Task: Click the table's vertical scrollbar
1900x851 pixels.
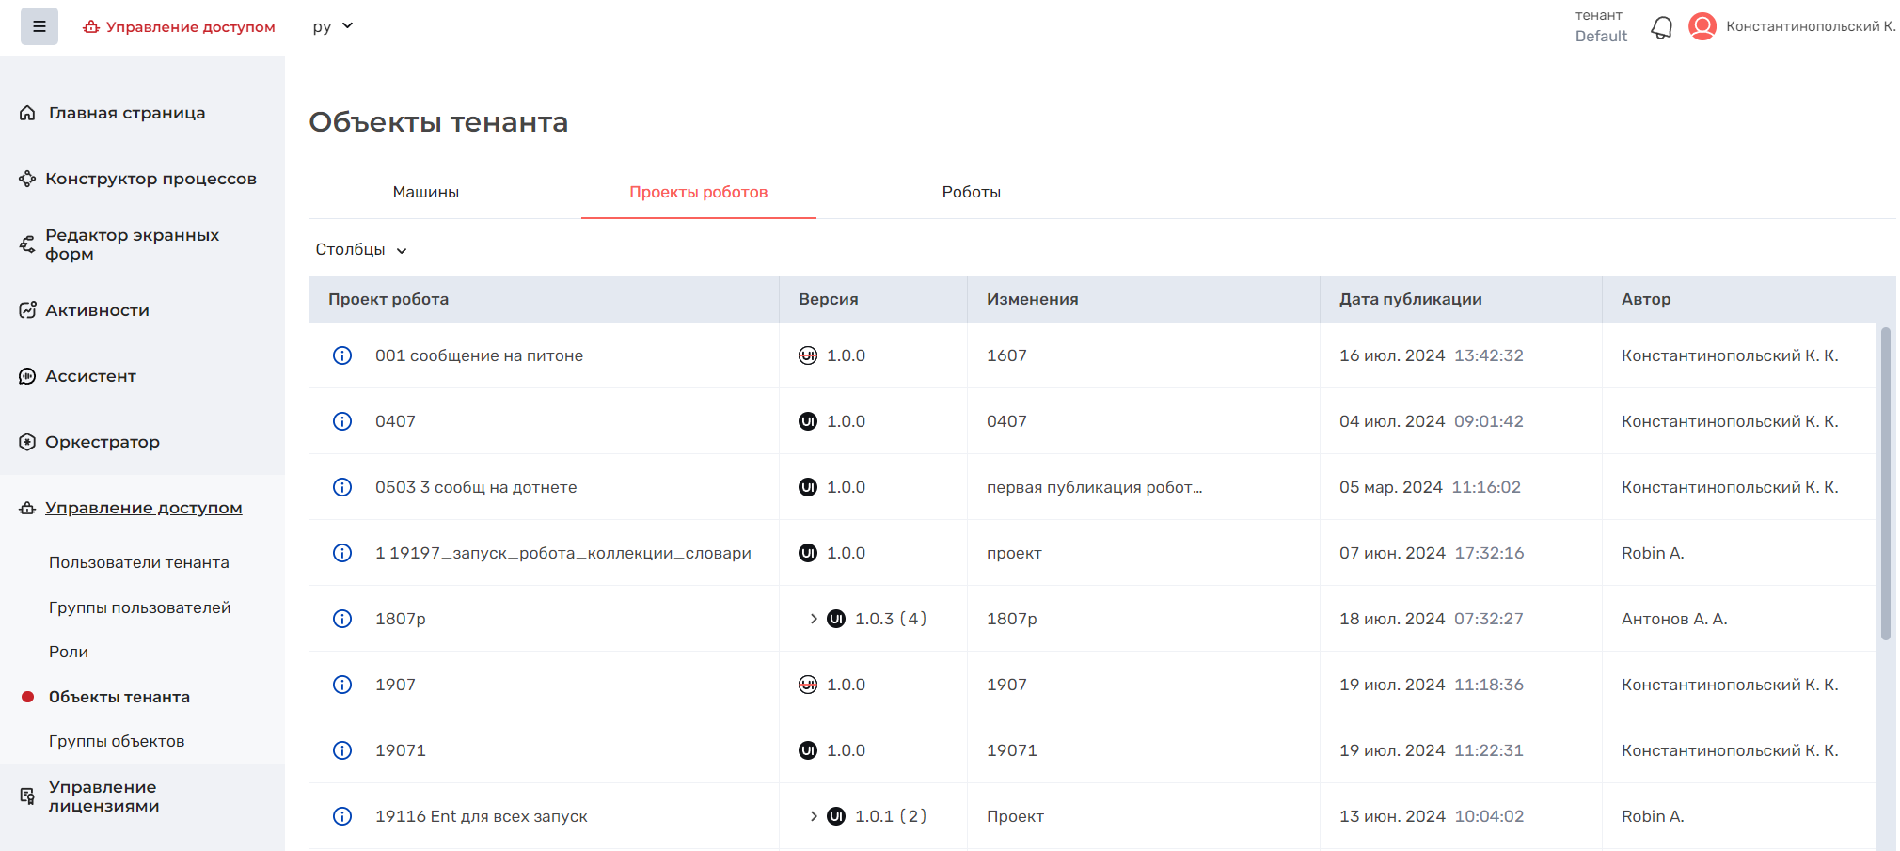Action: click(x=1885, y=483)
